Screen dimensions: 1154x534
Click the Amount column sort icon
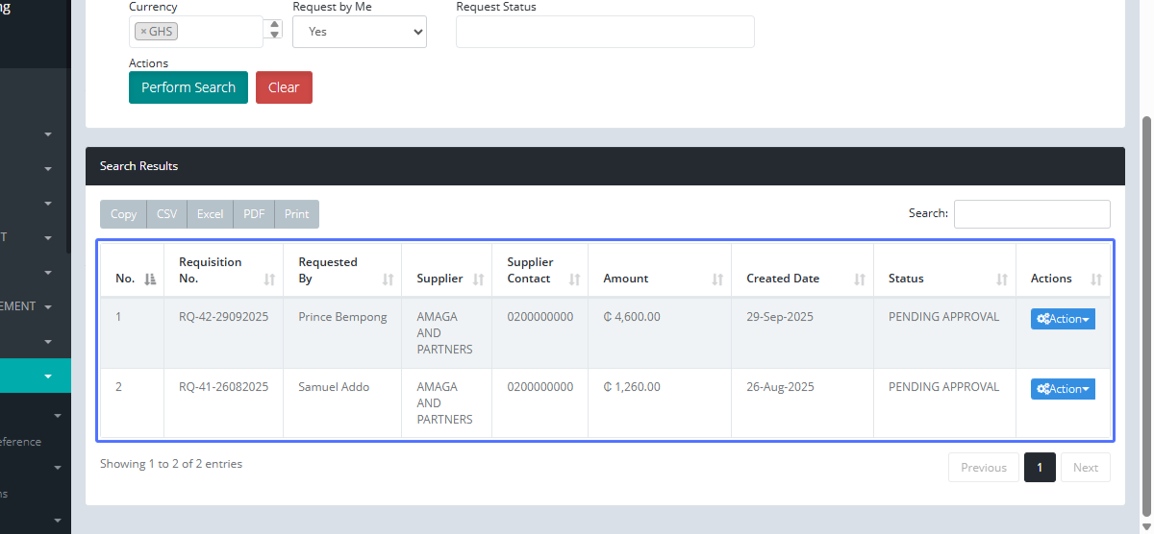717,279
